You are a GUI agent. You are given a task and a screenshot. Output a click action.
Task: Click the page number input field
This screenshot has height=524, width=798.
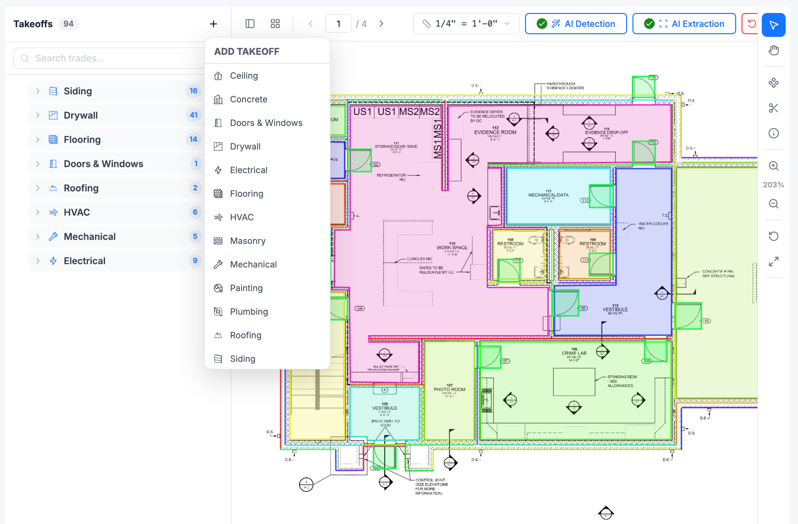[338, 24]
